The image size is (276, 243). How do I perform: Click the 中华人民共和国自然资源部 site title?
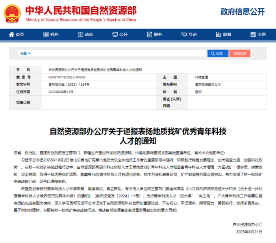pos(81,10)
